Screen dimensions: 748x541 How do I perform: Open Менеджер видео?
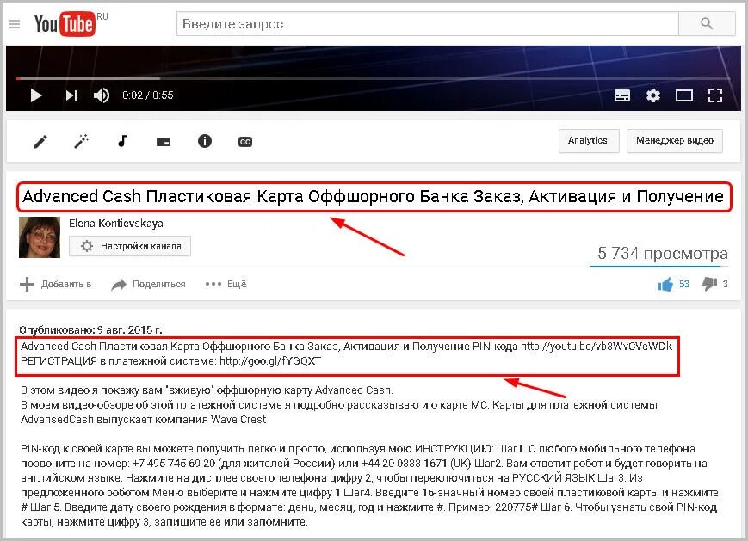click(x=675, y=140)
